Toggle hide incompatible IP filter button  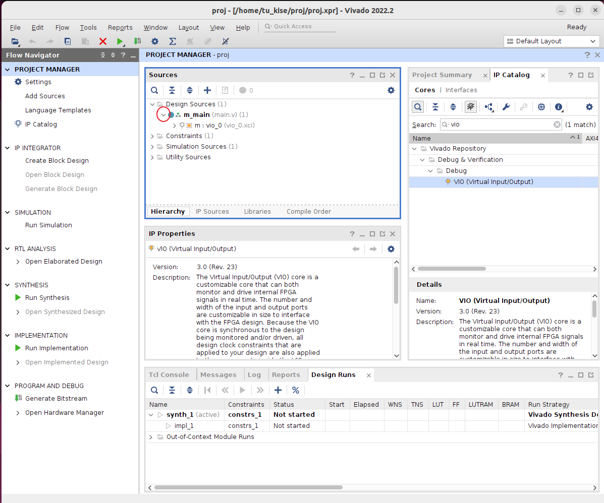pyautogui.click(x=471, y=107)
